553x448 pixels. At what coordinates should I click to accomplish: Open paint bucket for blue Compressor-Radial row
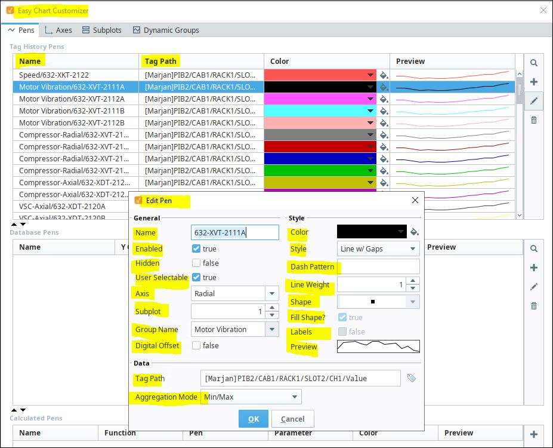(384, 158)
